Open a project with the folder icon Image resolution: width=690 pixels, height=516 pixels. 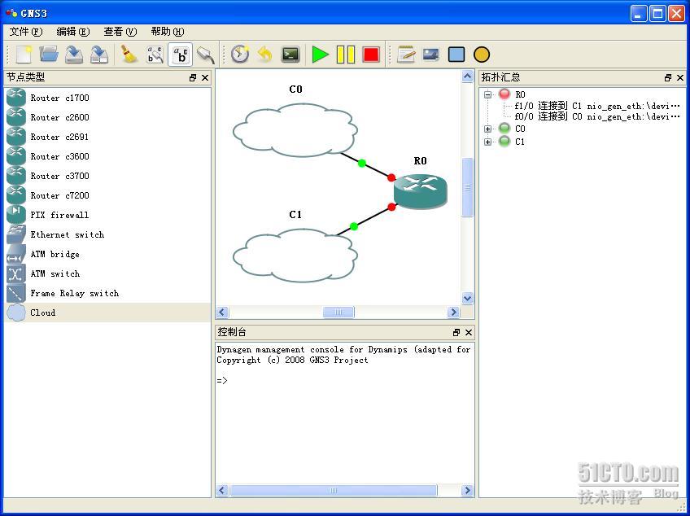[49, 55]
